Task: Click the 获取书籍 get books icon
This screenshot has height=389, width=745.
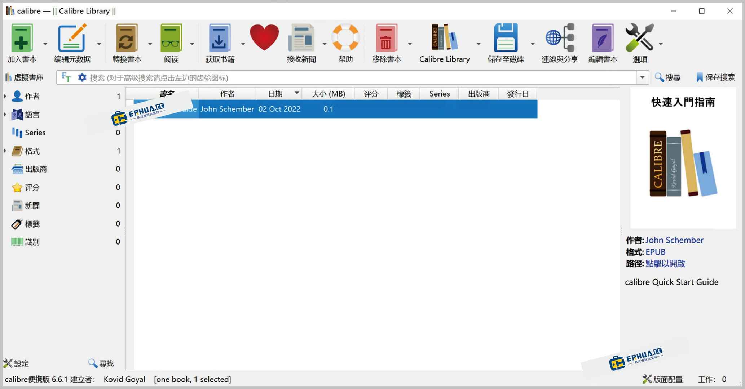Action: [219, 39]
